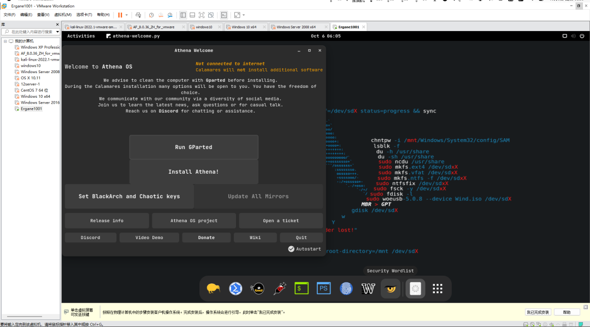The height and width of the screenshot is (327, 590).
Task: Open the snapshot manager toolbar icon
Action: pyautogui.click(x=170, y=15)
